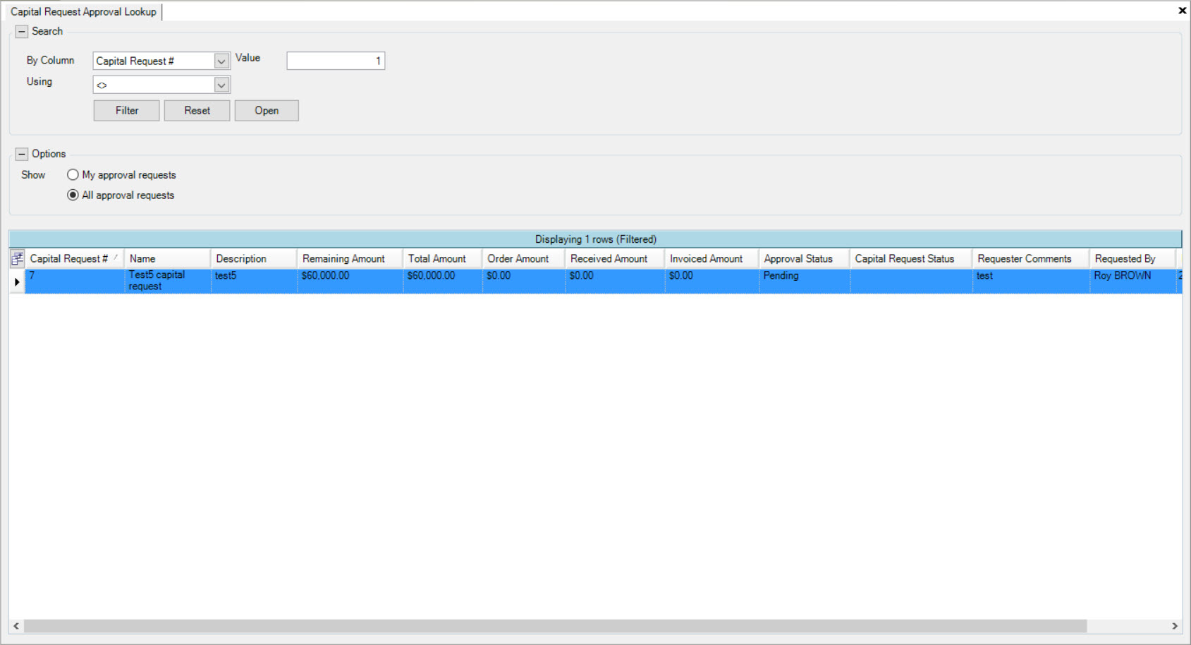
Task: Click the scroll right arrow
Action: (1175, 626)
